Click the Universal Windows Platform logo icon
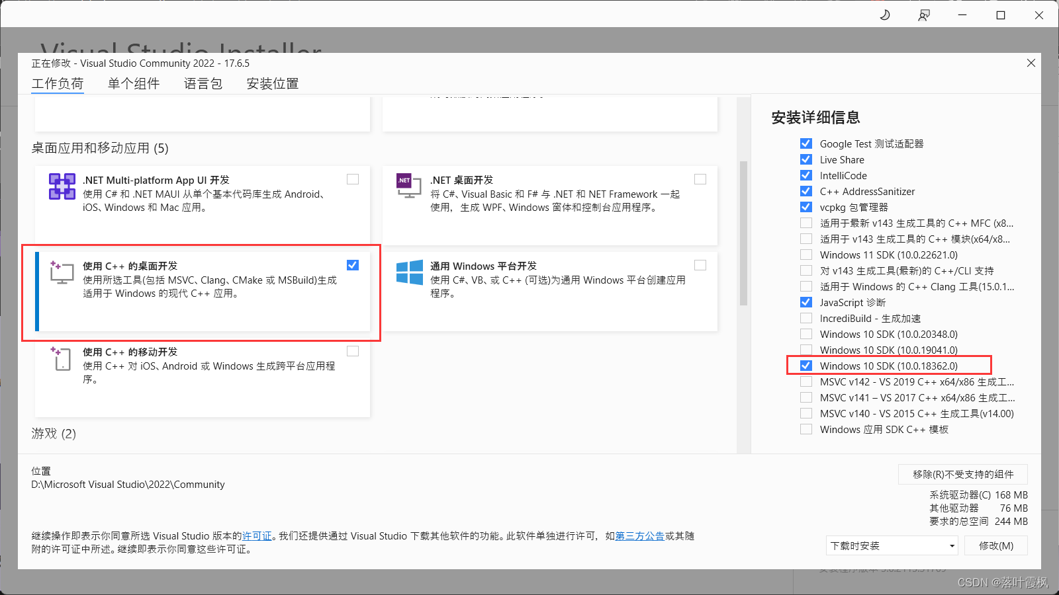The image size is (1059, 595). (410, 272)
